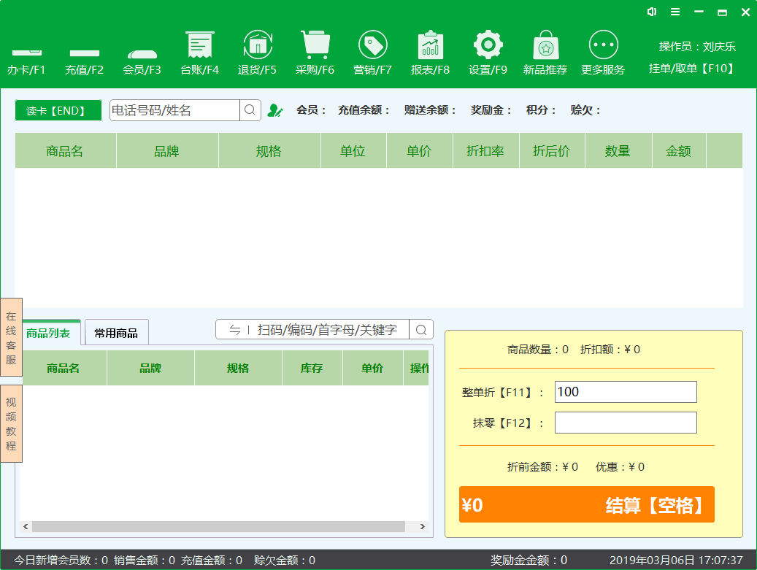Open the 办卡/F1 card issuing icon
757x570 pixels.
point(26,53)
